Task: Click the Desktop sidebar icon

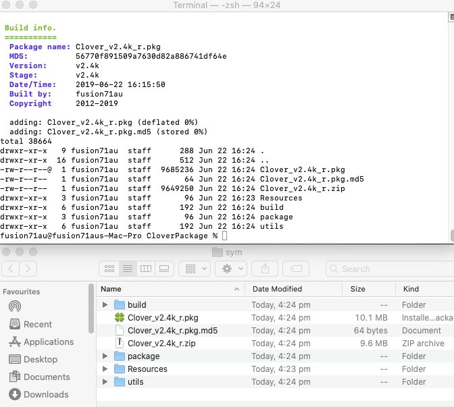Action: tap(15, 359)
